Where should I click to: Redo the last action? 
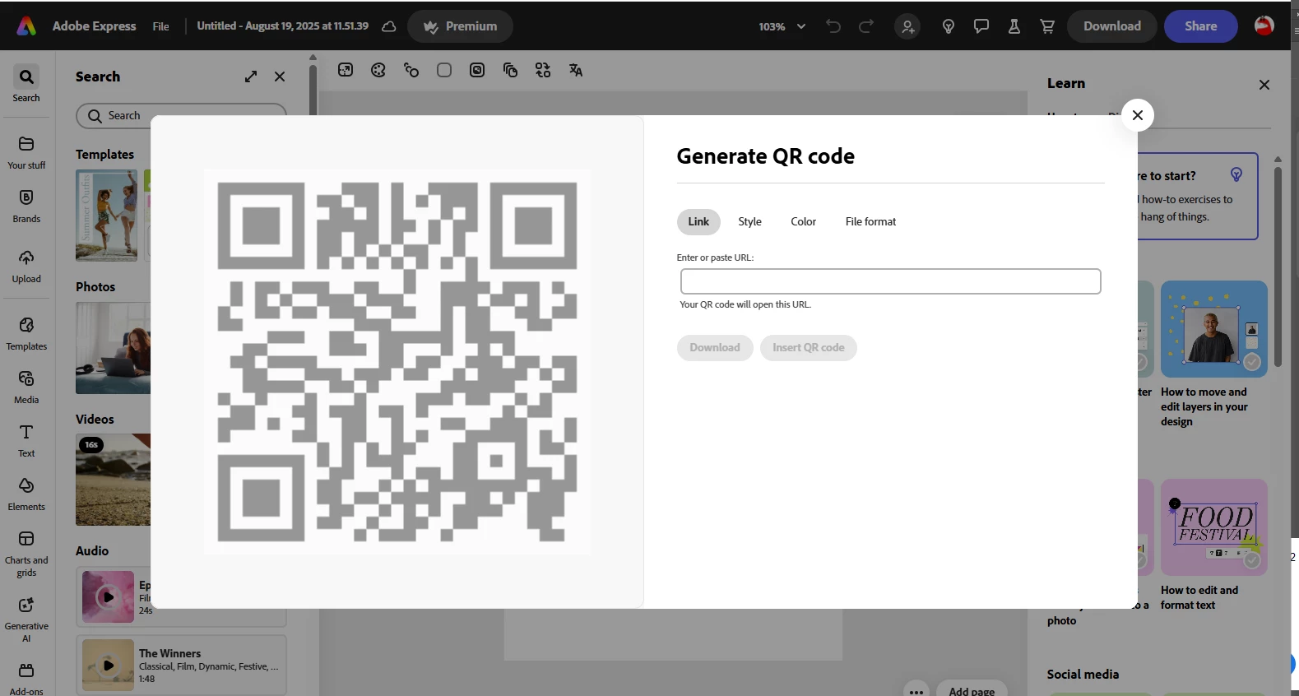click(x=866, y=26)
